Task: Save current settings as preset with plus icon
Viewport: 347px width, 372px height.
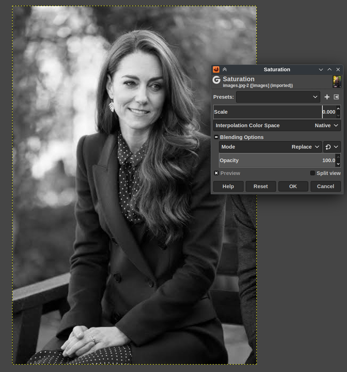Action: pyautogui.click(x=327, y=97)
